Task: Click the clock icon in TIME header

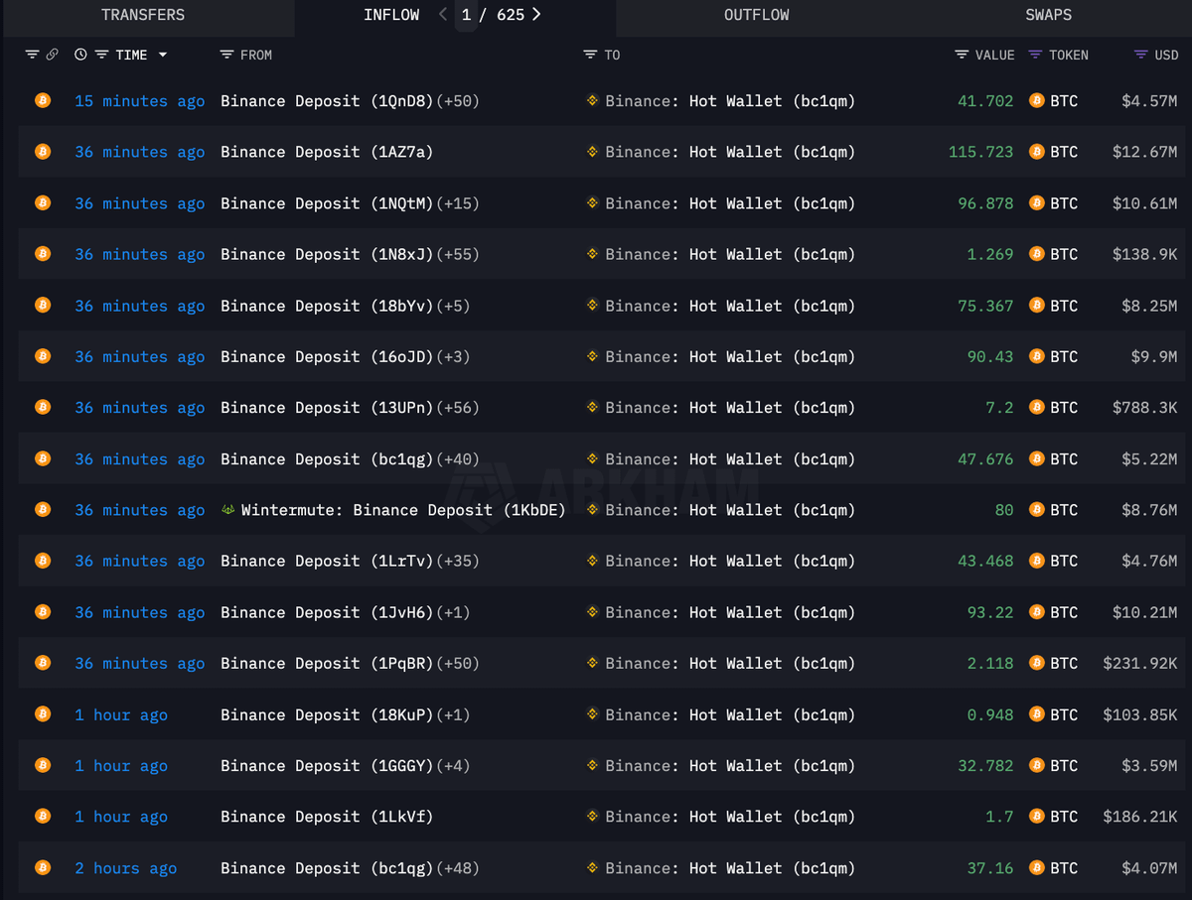Action: 80,56
